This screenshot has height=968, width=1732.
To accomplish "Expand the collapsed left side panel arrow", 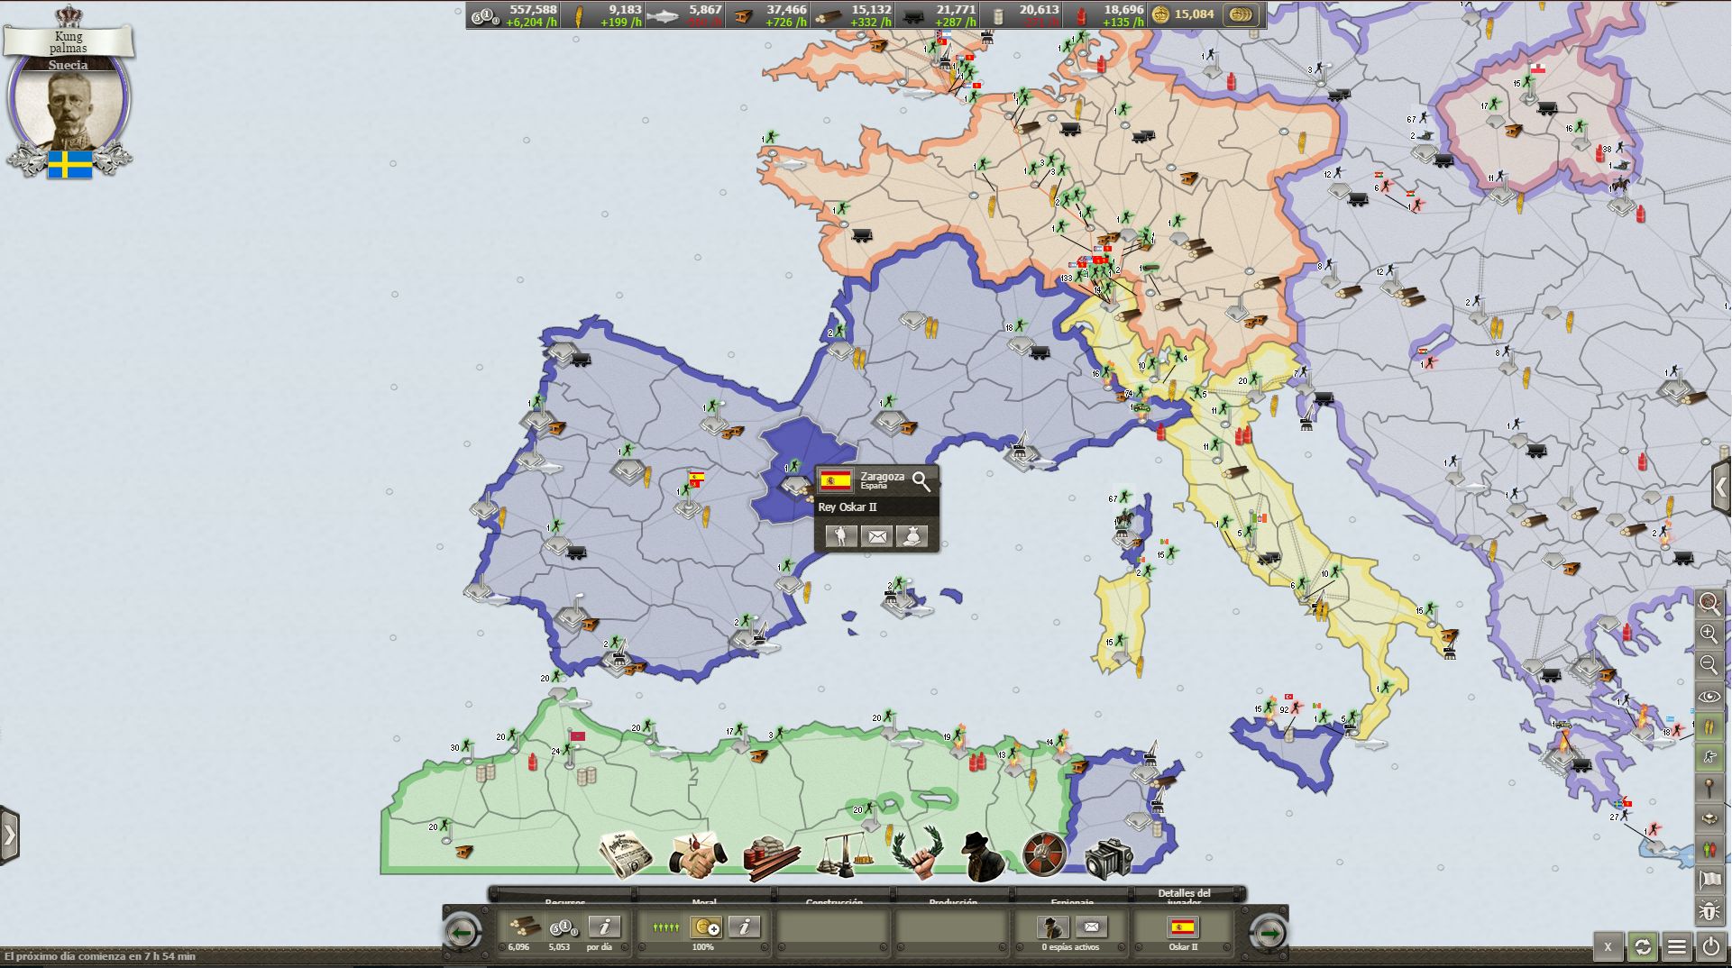I will pyautogui.click(x=9, y=836).
